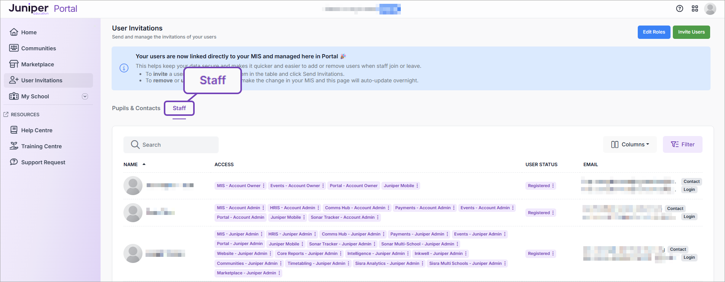Viewport: 725px width, 282px height.
Task: Open kebab menu on MIS - Account Owner
Action: [264, 186]
